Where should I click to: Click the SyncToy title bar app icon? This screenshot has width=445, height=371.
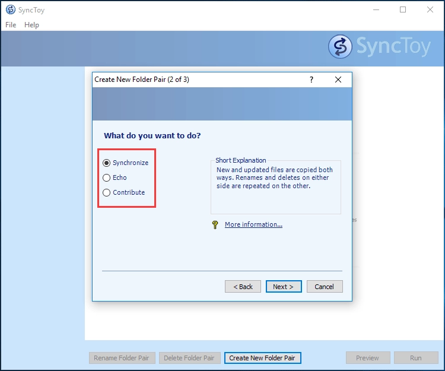coord(11,9)
